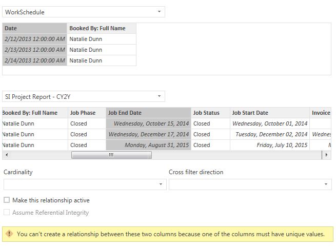Viewport: 336px width, 249px height.
Task: Select the Booked By: Full Name header in WorkSchedule
Action: tap(102, 28)
